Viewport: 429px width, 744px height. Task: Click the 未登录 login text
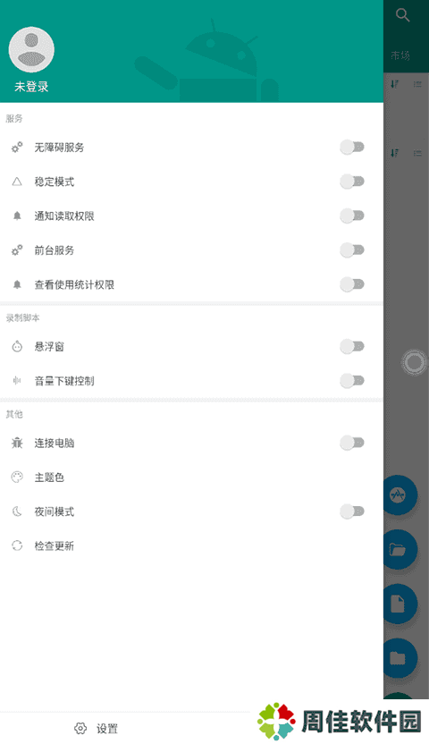(x=31, y=87)
